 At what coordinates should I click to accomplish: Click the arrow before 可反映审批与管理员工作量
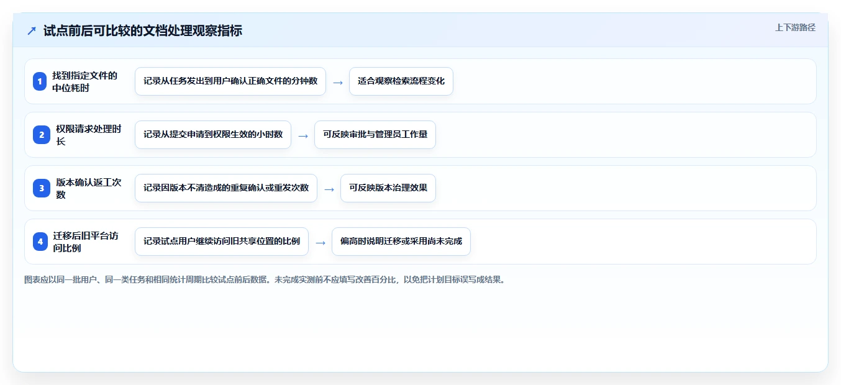click(303, 135)
